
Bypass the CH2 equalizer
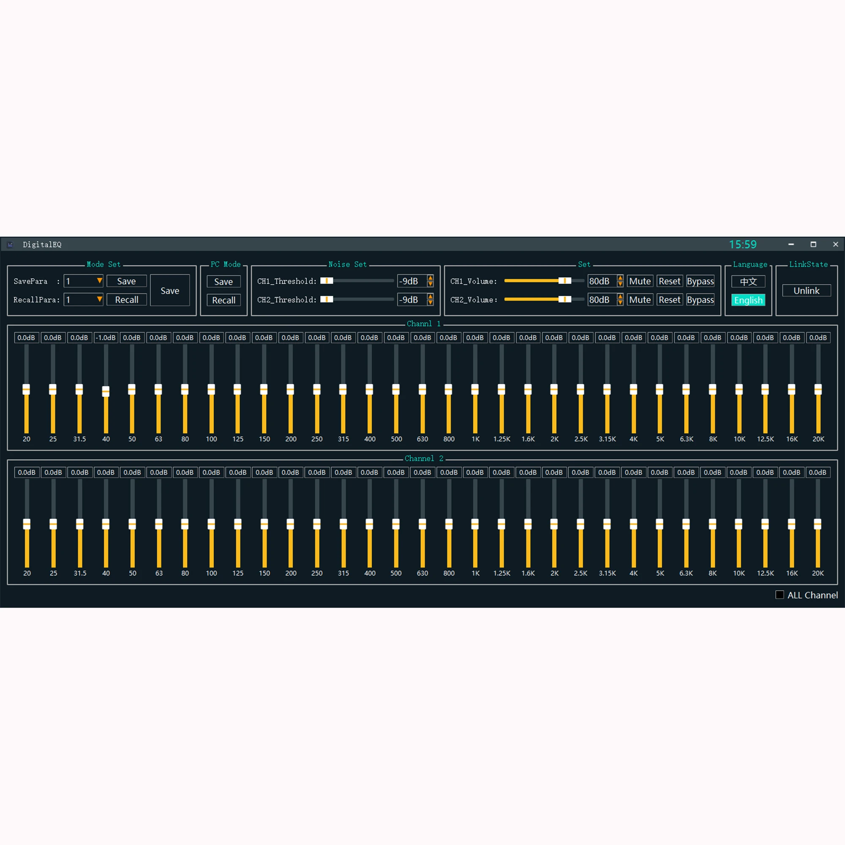click(x=700, y=300)
